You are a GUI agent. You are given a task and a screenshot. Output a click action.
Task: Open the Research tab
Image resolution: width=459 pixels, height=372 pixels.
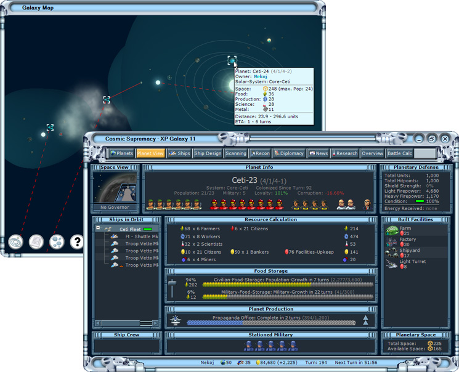[344, 153]
